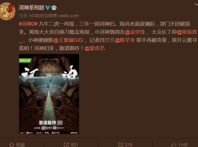
Task: Open the 今天 10:00 post timestamp
Action: (29, 16)
